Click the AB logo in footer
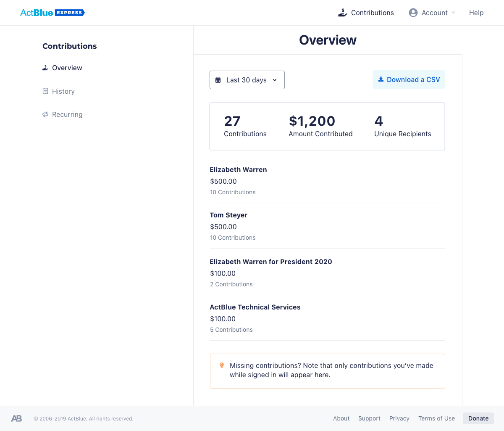504x431 pixels. click(x=16, y=418)
